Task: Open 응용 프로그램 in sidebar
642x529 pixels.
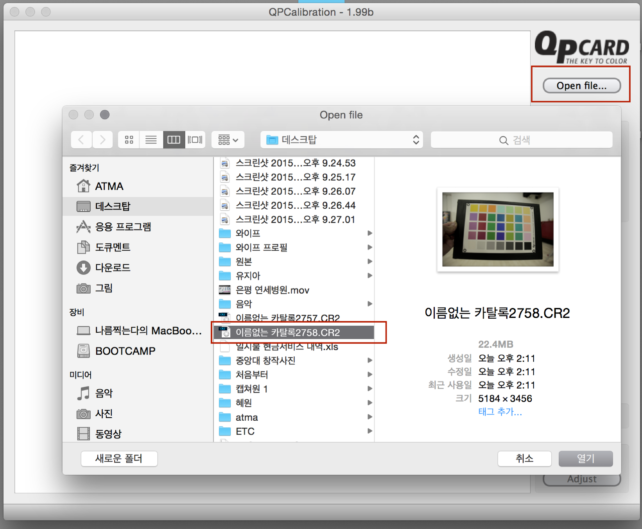Action: pyautogui.click(x=123, y=227)
